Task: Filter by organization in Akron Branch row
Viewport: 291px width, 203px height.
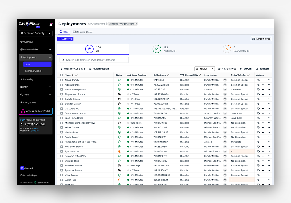Action: (x=225, y=80)
